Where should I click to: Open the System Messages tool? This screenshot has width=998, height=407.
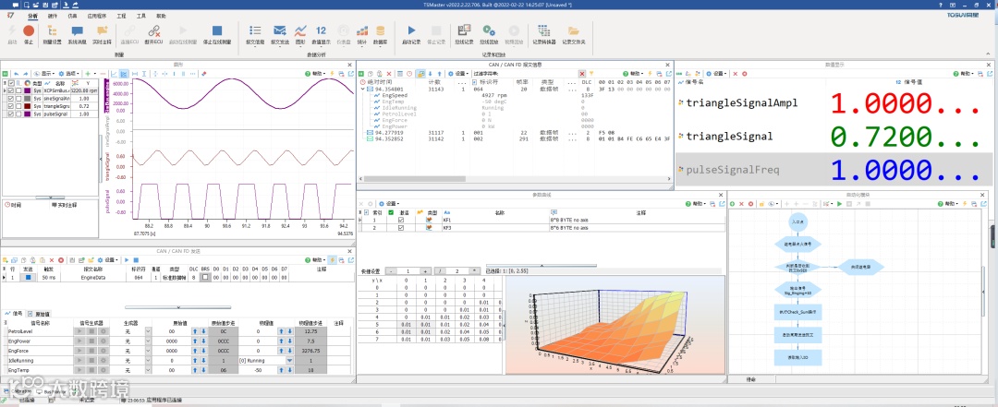tap(77, 32)
